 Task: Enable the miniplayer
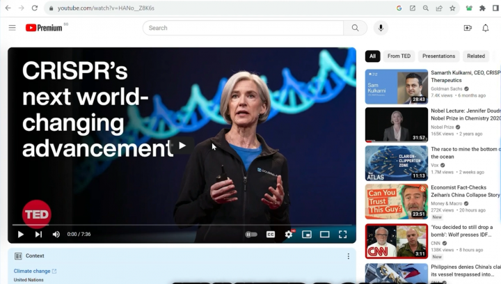coord(307,235)
